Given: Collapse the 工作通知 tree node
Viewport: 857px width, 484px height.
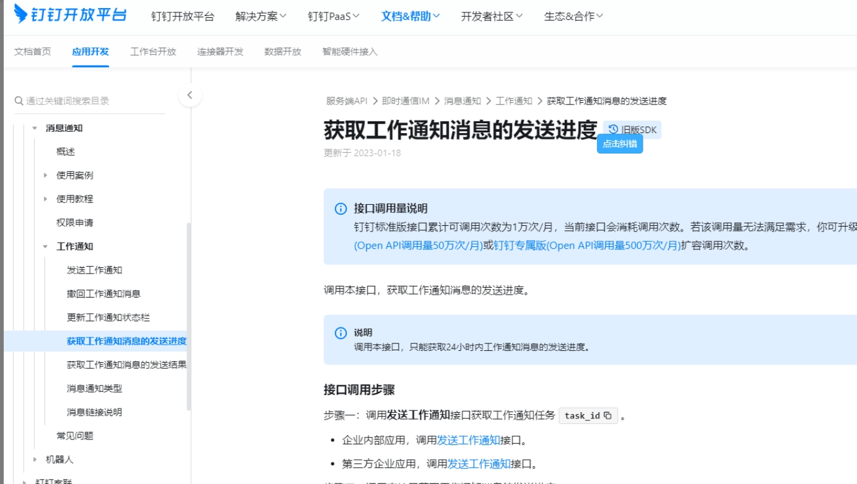Looking at the screenshot, I should coord(45,246).
